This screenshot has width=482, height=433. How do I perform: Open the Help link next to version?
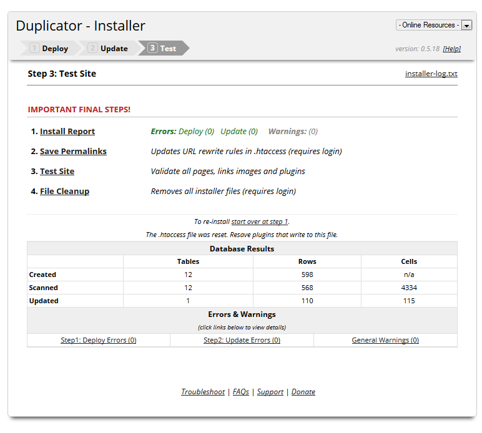coord(451,49)
